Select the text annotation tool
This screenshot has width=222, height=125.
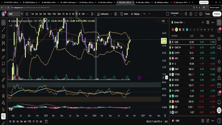[x=3, y=64]
